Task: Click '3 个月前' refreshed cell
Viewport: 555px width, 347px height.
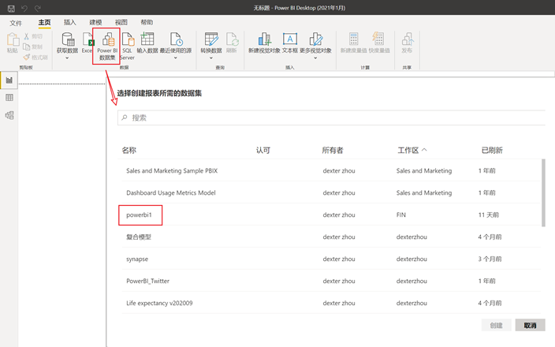Action: pos(490,259)
